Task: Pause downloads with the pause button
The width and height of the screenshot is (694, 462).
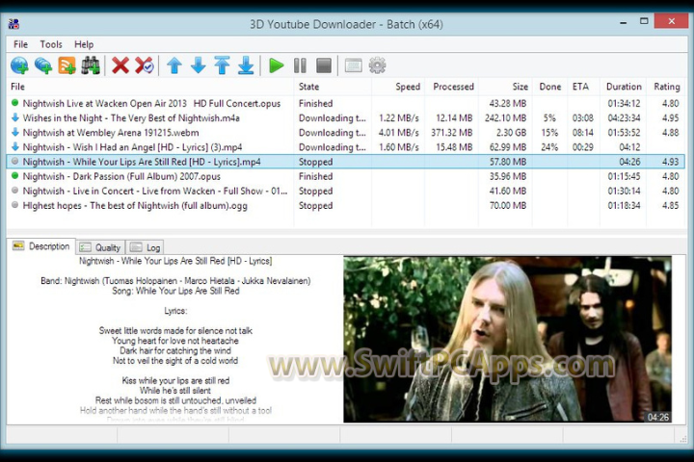Action: pos(300,65)
